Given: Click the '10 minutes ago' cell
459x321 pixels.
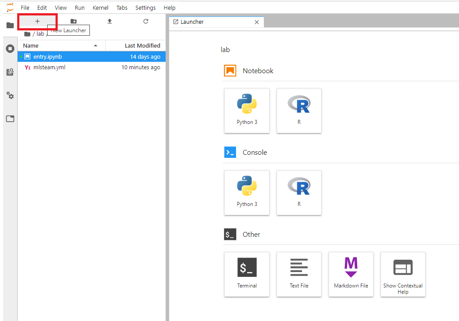Looking at the screenshot, I should coord(141,67).
